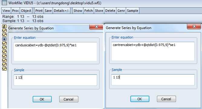Close the left Generate Series dialog
This screenshot has height=109, width=202.
[x=96, y=27]
